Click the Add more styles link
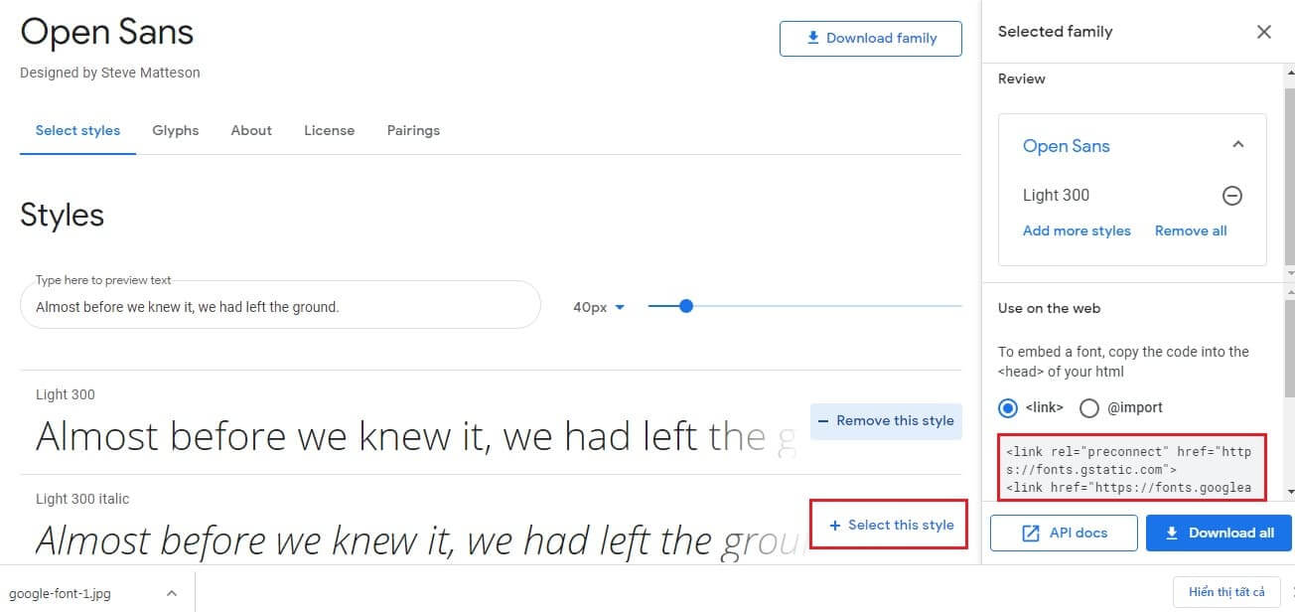 pos(1077,230)
